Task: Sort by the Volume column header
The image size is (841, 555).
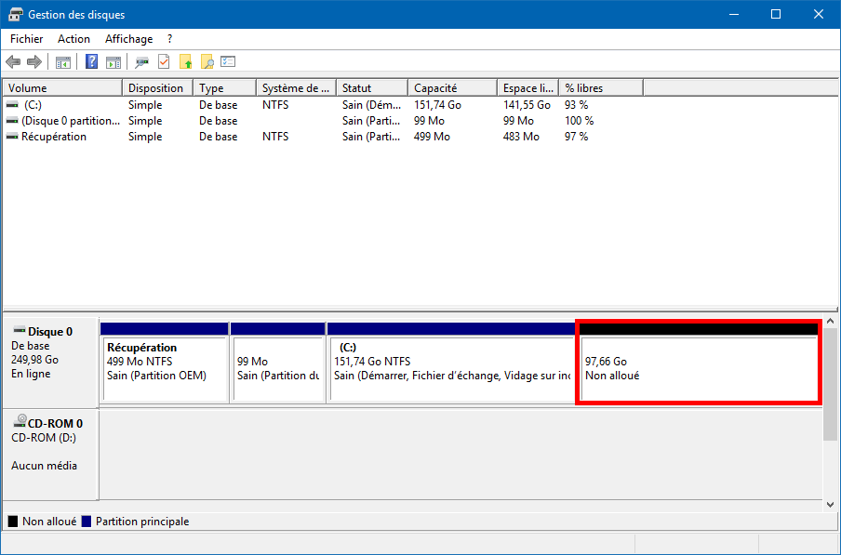Action: point(62,88)
